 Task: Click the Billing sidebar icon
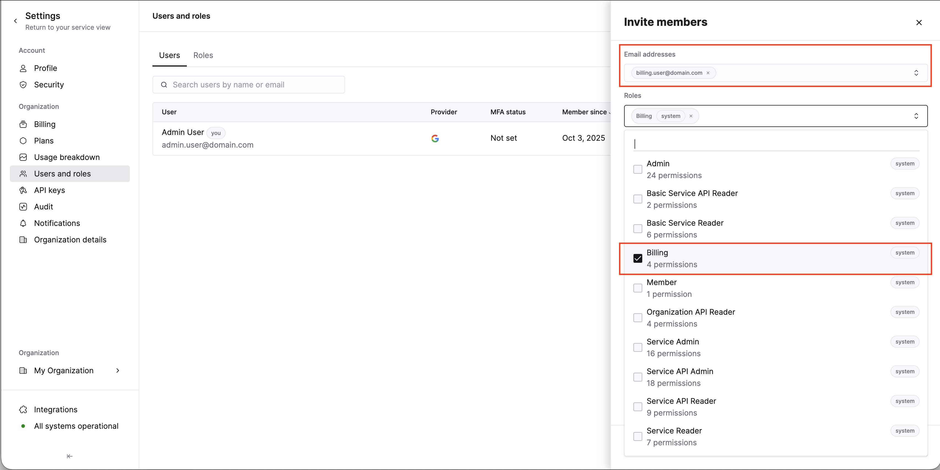click(x=23, y=124)
